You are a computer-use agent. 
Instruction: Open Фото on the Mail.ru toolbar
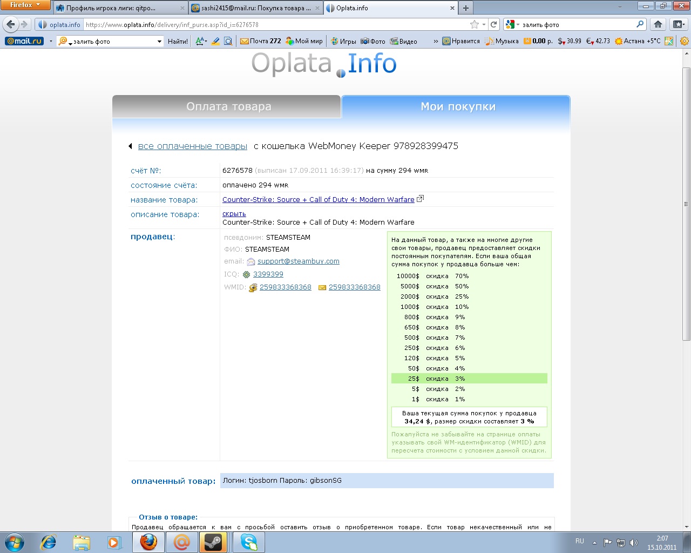(373, 41)
